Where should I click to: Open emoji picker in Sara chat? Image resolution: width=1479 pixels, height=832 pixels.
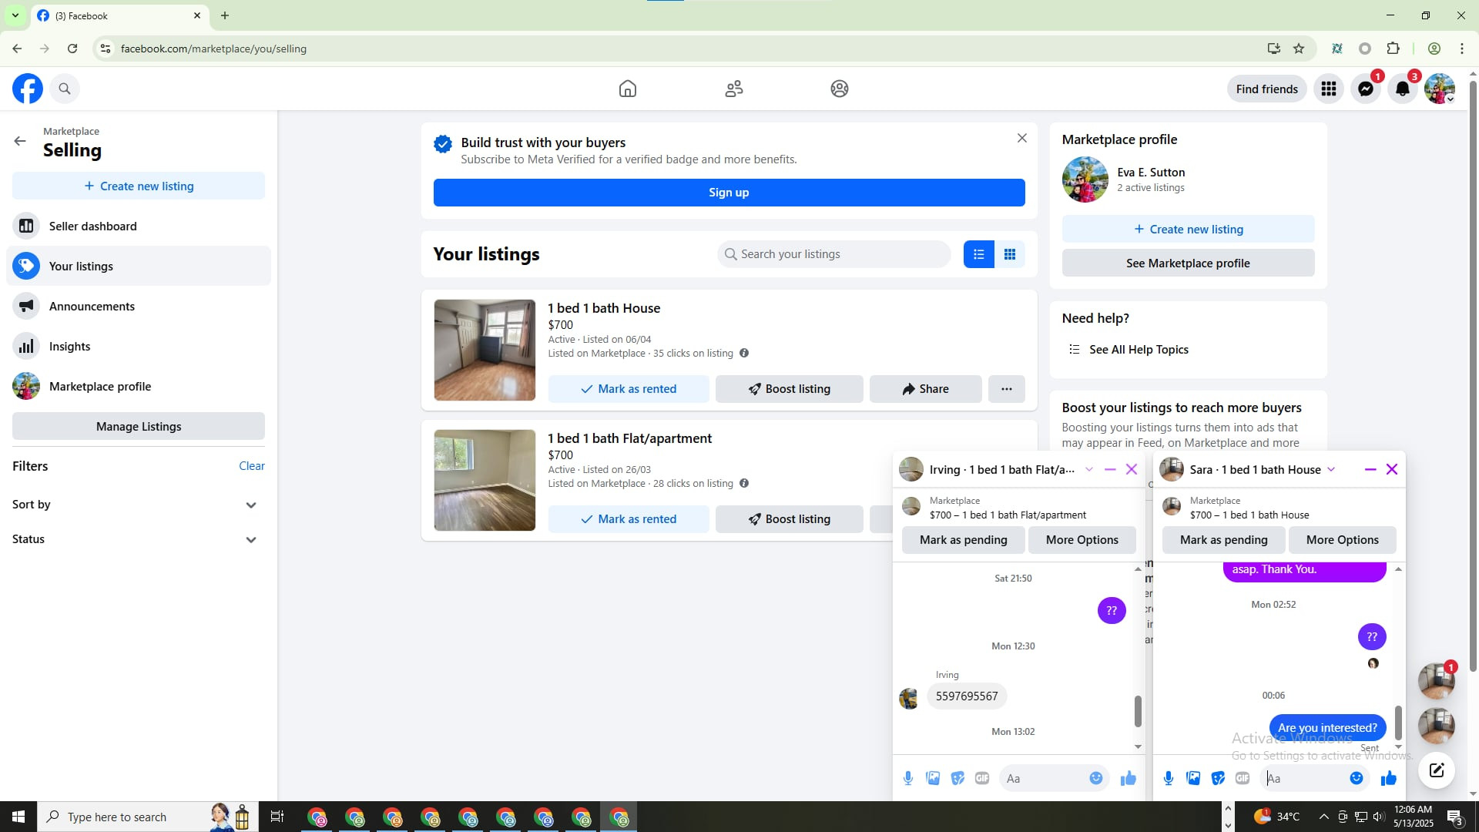(x=1357, y=779)
